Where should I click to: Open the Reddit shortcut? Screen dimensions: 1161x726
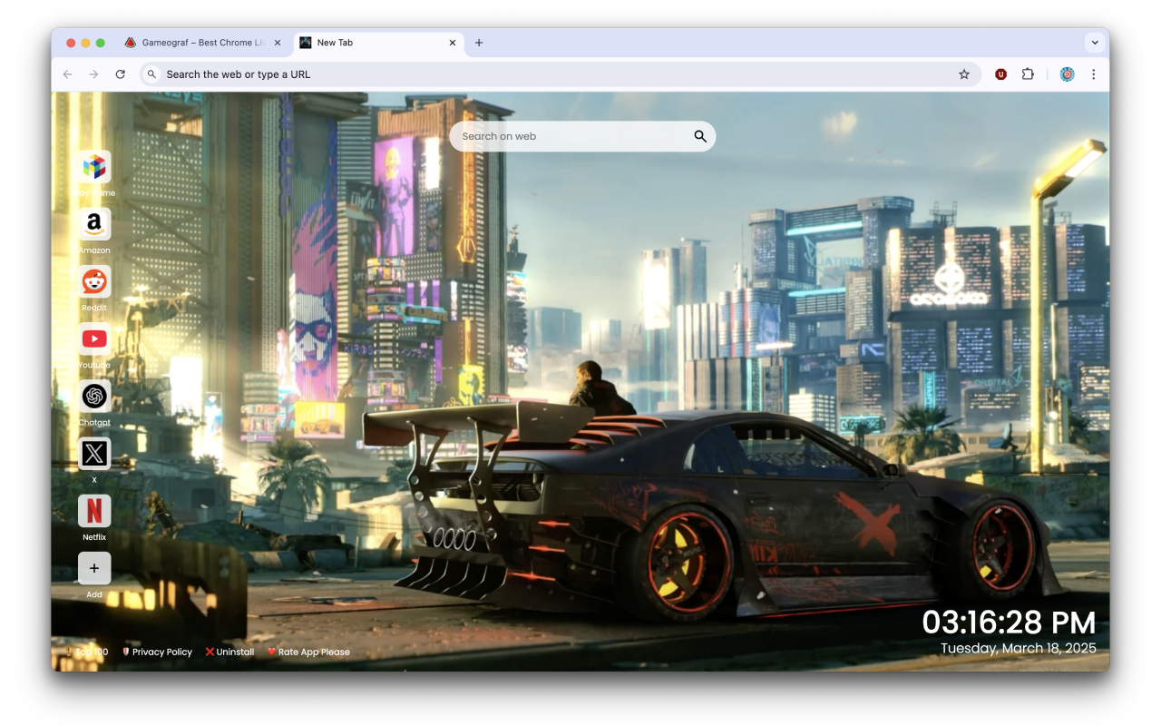[x=94, y=281]
